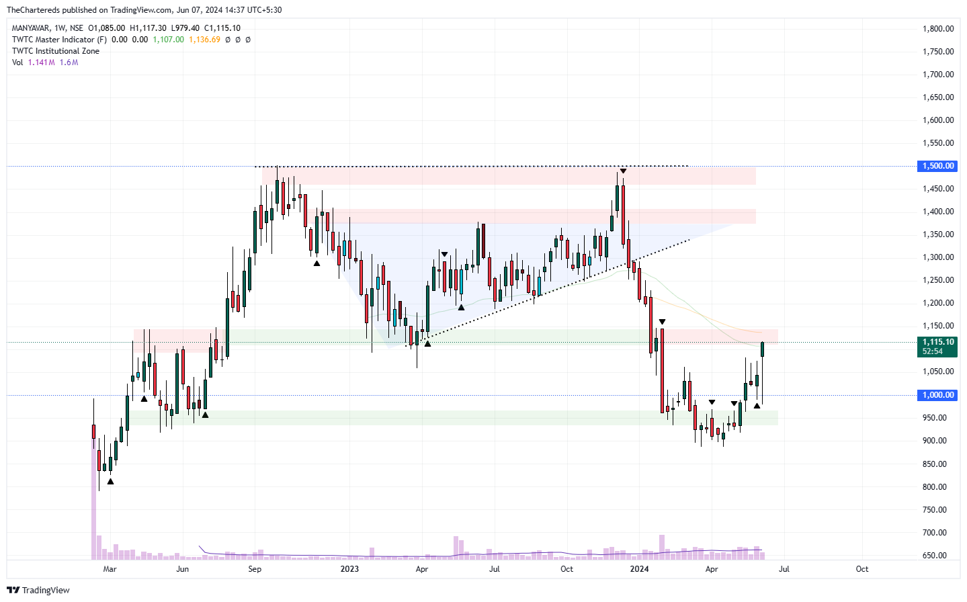This screenshot has height=602, width=967.
Task: Click the 1,300.00 price axis label
Action: click(x=938, y=257)
